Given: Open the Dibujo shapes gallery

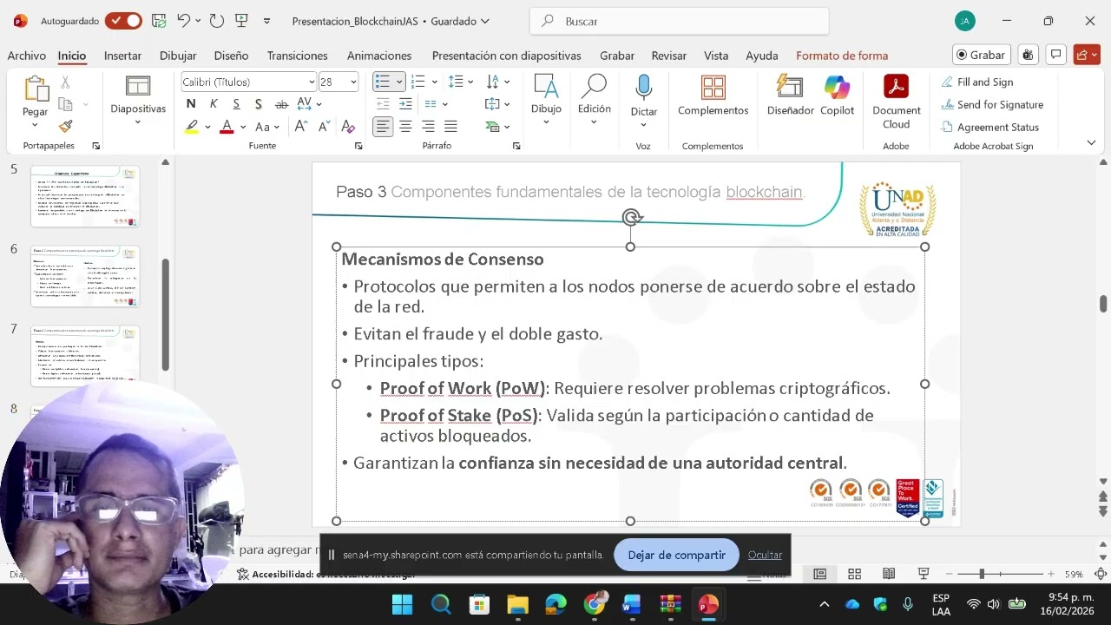Looking at the screenshot, I should pos(546,99).
